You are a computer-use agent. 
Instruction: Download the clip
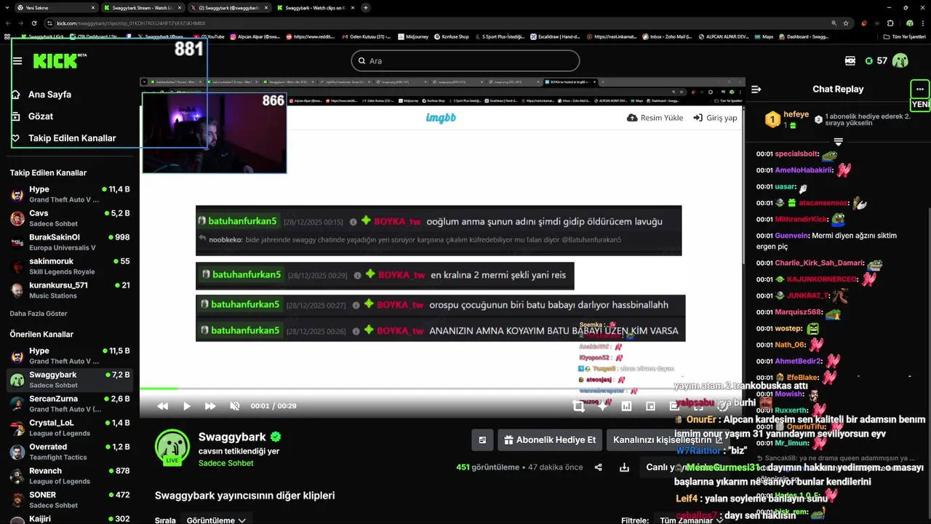click(x=624, y=467)
